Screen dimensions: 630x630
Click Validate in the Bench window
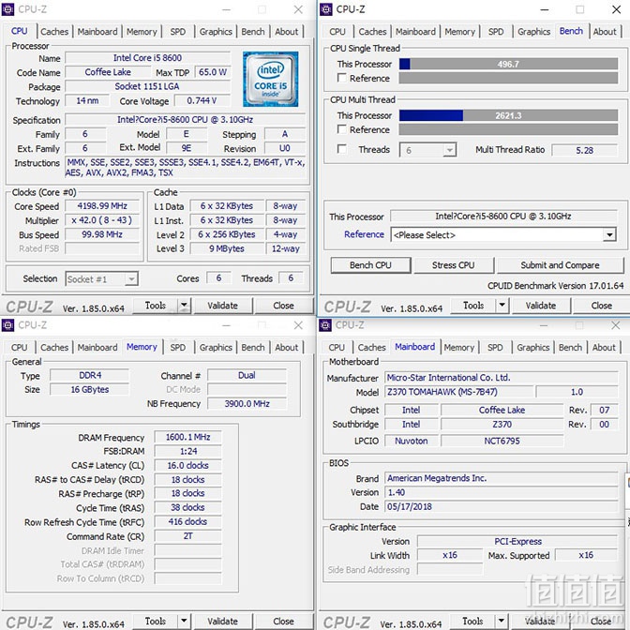click(x=541, y=306)
